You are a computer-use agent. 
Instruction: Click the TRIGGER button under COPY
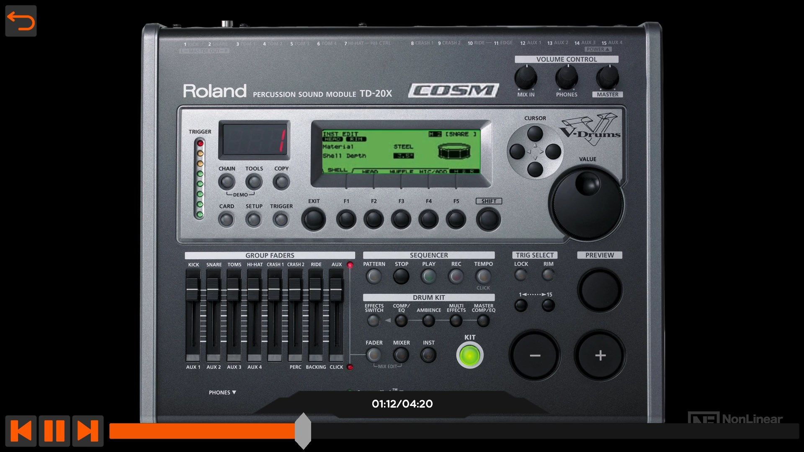point(281,219)
